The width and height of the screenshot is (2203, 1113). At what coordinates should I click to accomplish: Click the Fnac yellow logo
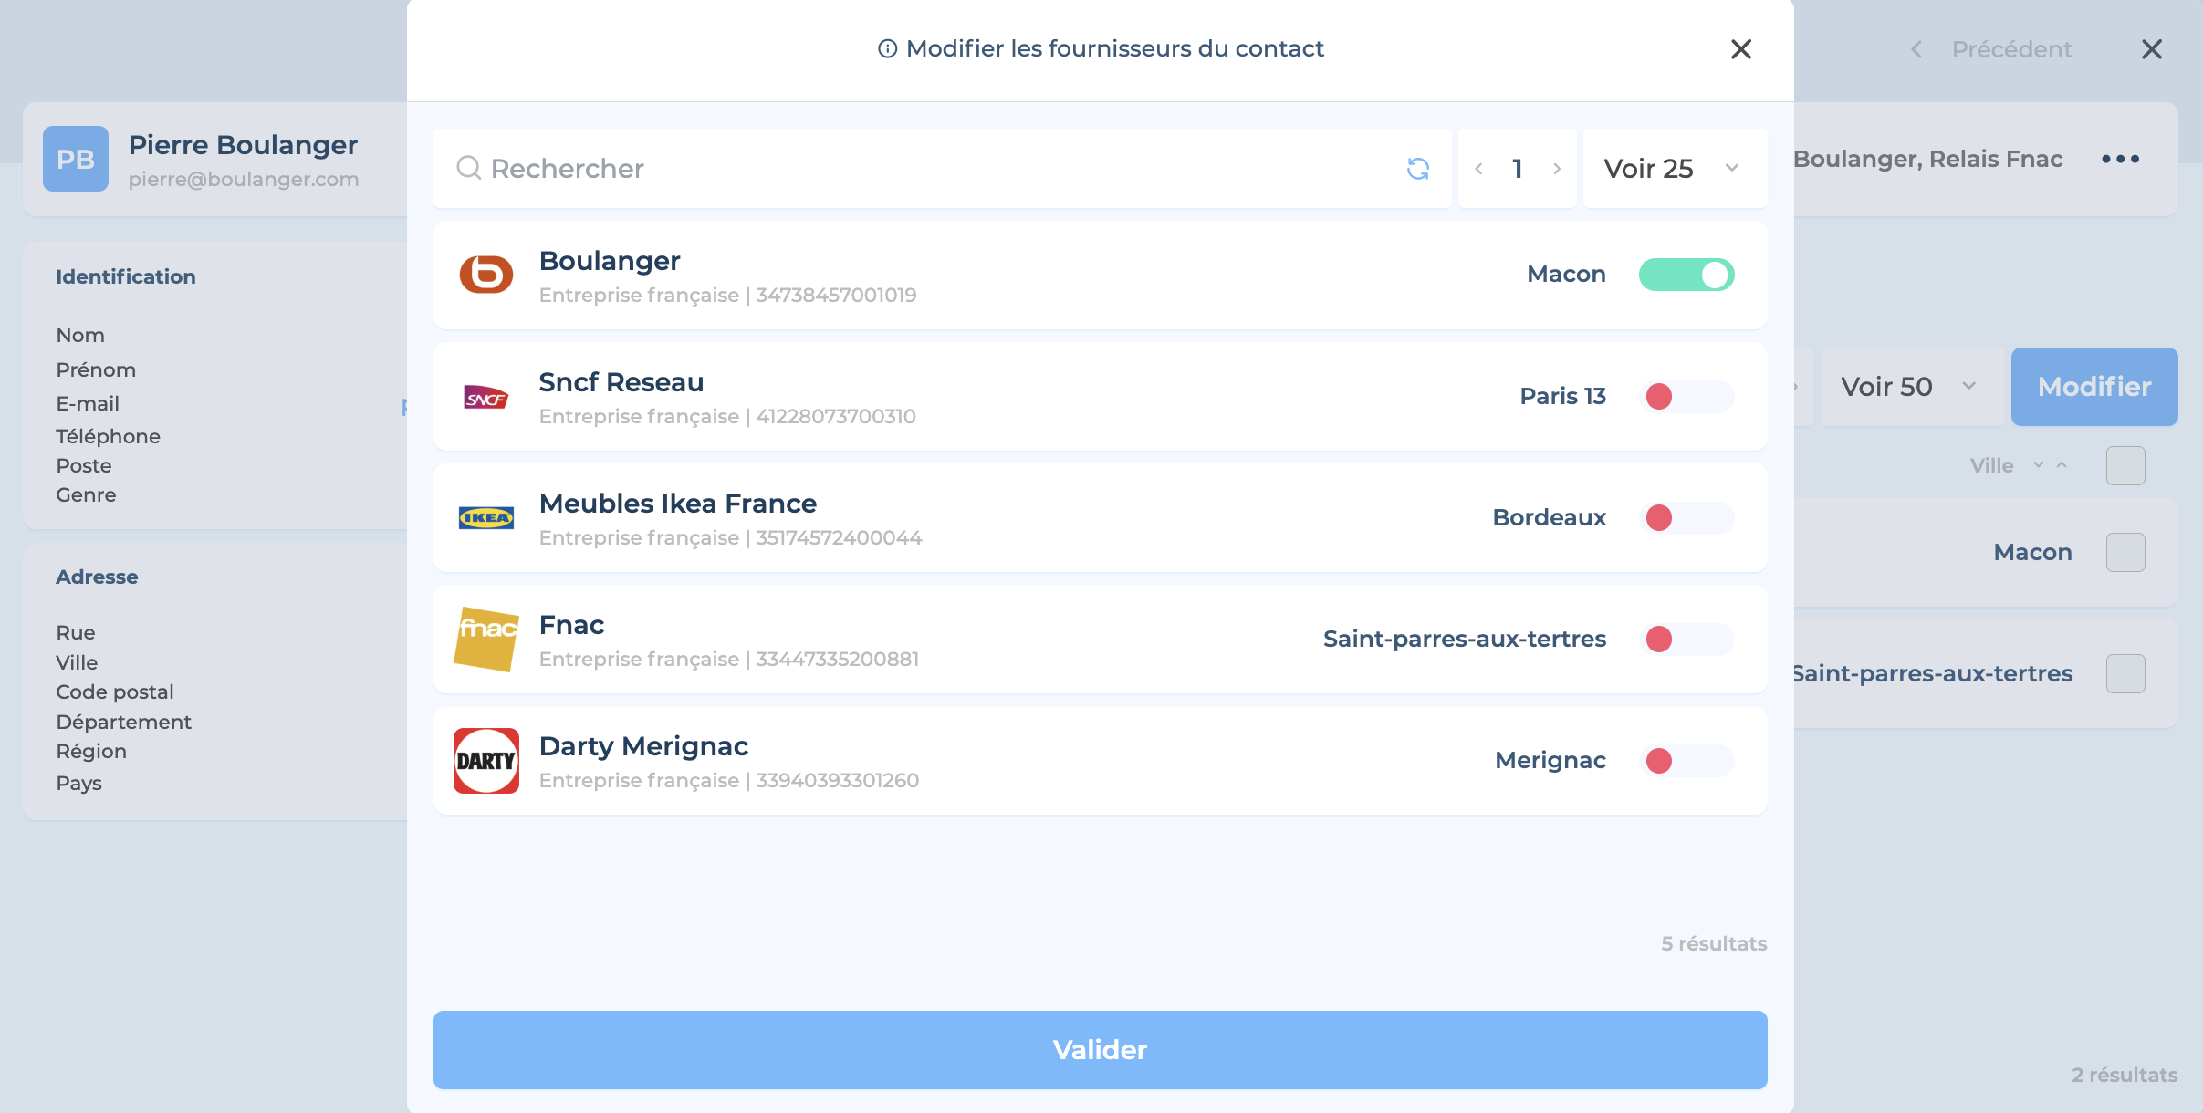485,639
